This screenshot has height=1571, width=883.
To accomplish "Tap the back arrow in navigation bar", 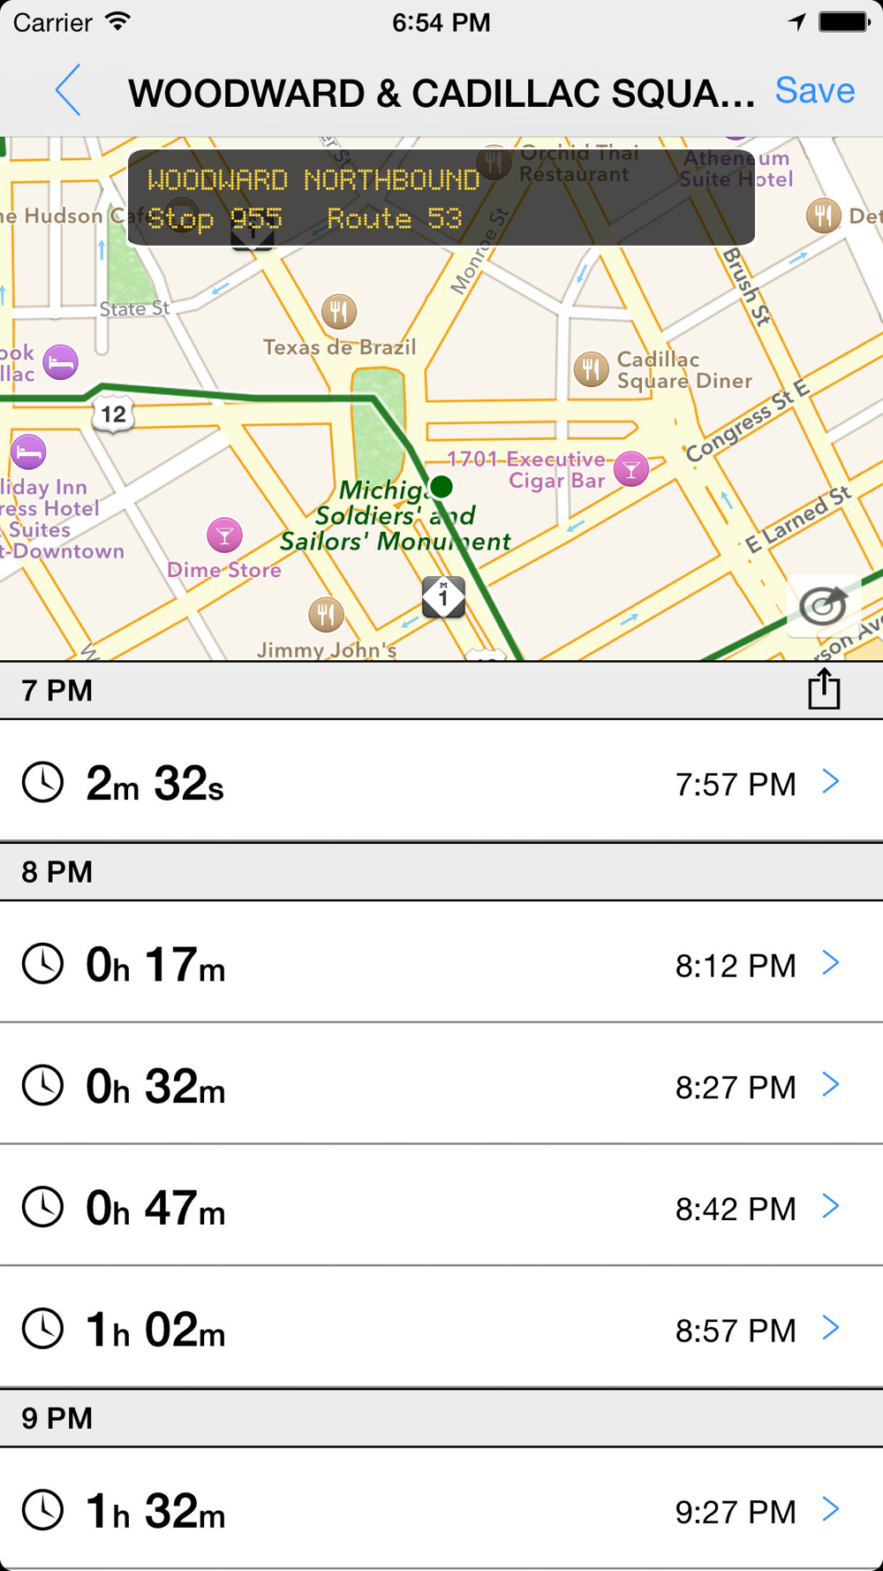I will 68,90.
